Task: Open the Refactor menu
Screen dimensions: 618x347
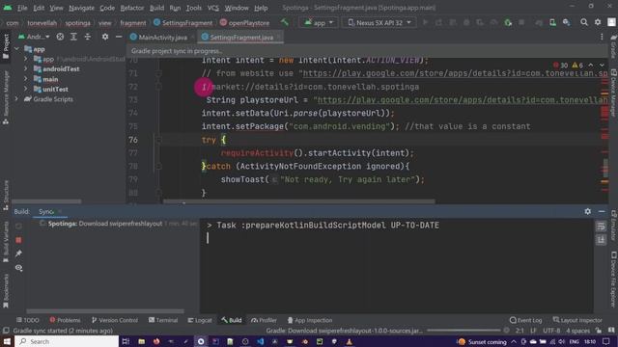Action: point(131,8)
